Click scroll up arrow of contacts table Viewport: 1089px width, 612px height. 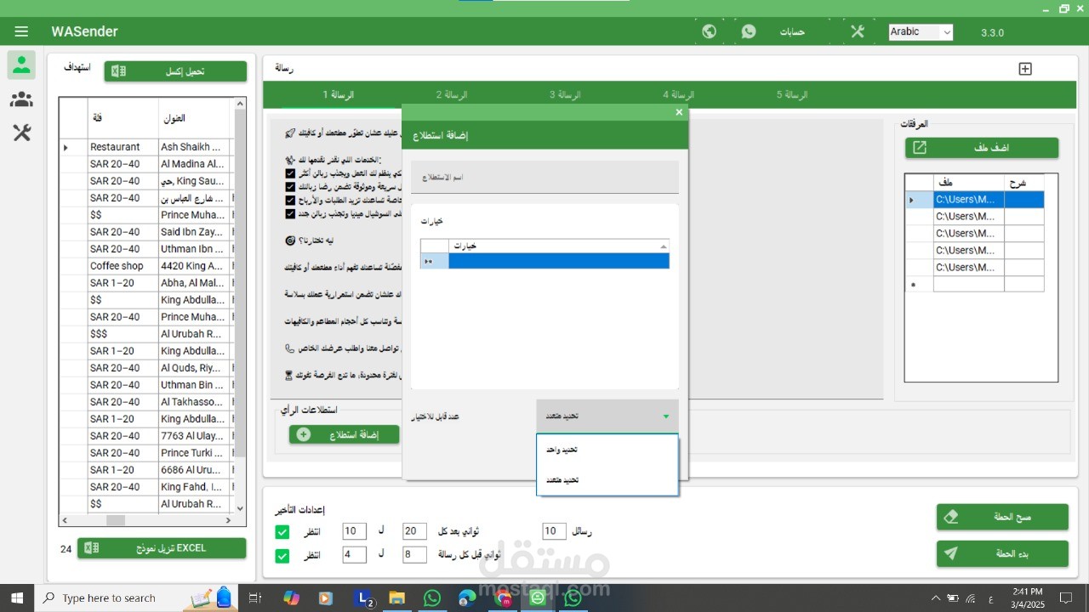[x=240, y=104]
